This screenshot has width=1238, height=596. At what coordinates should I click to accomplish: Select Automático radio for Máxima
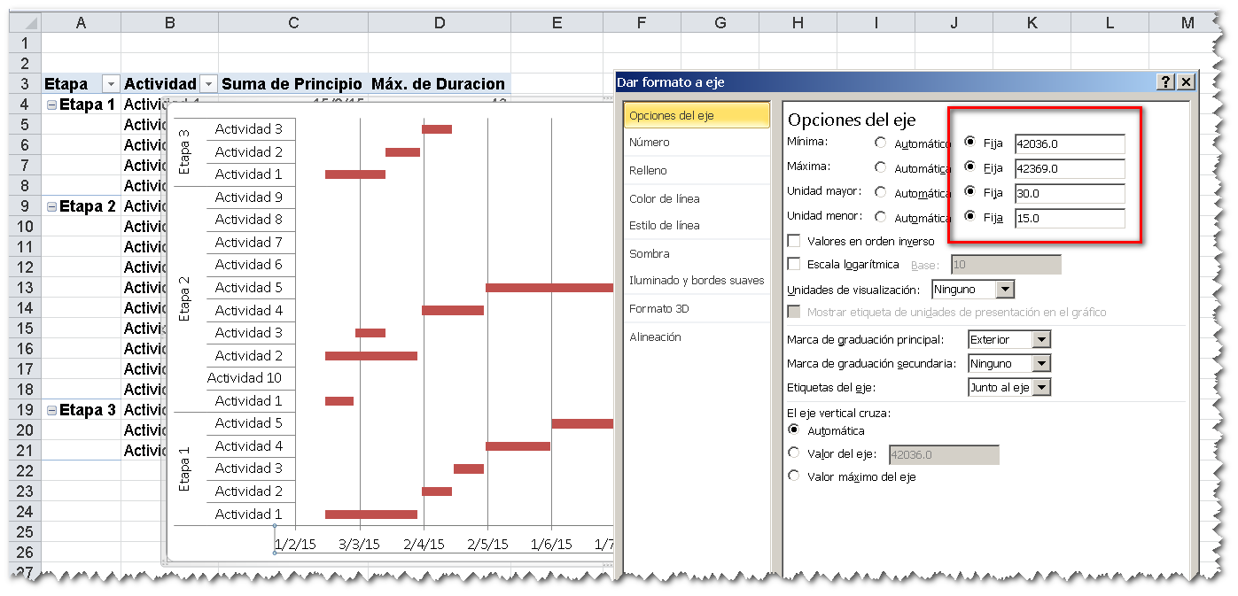[x=883, y=167]
